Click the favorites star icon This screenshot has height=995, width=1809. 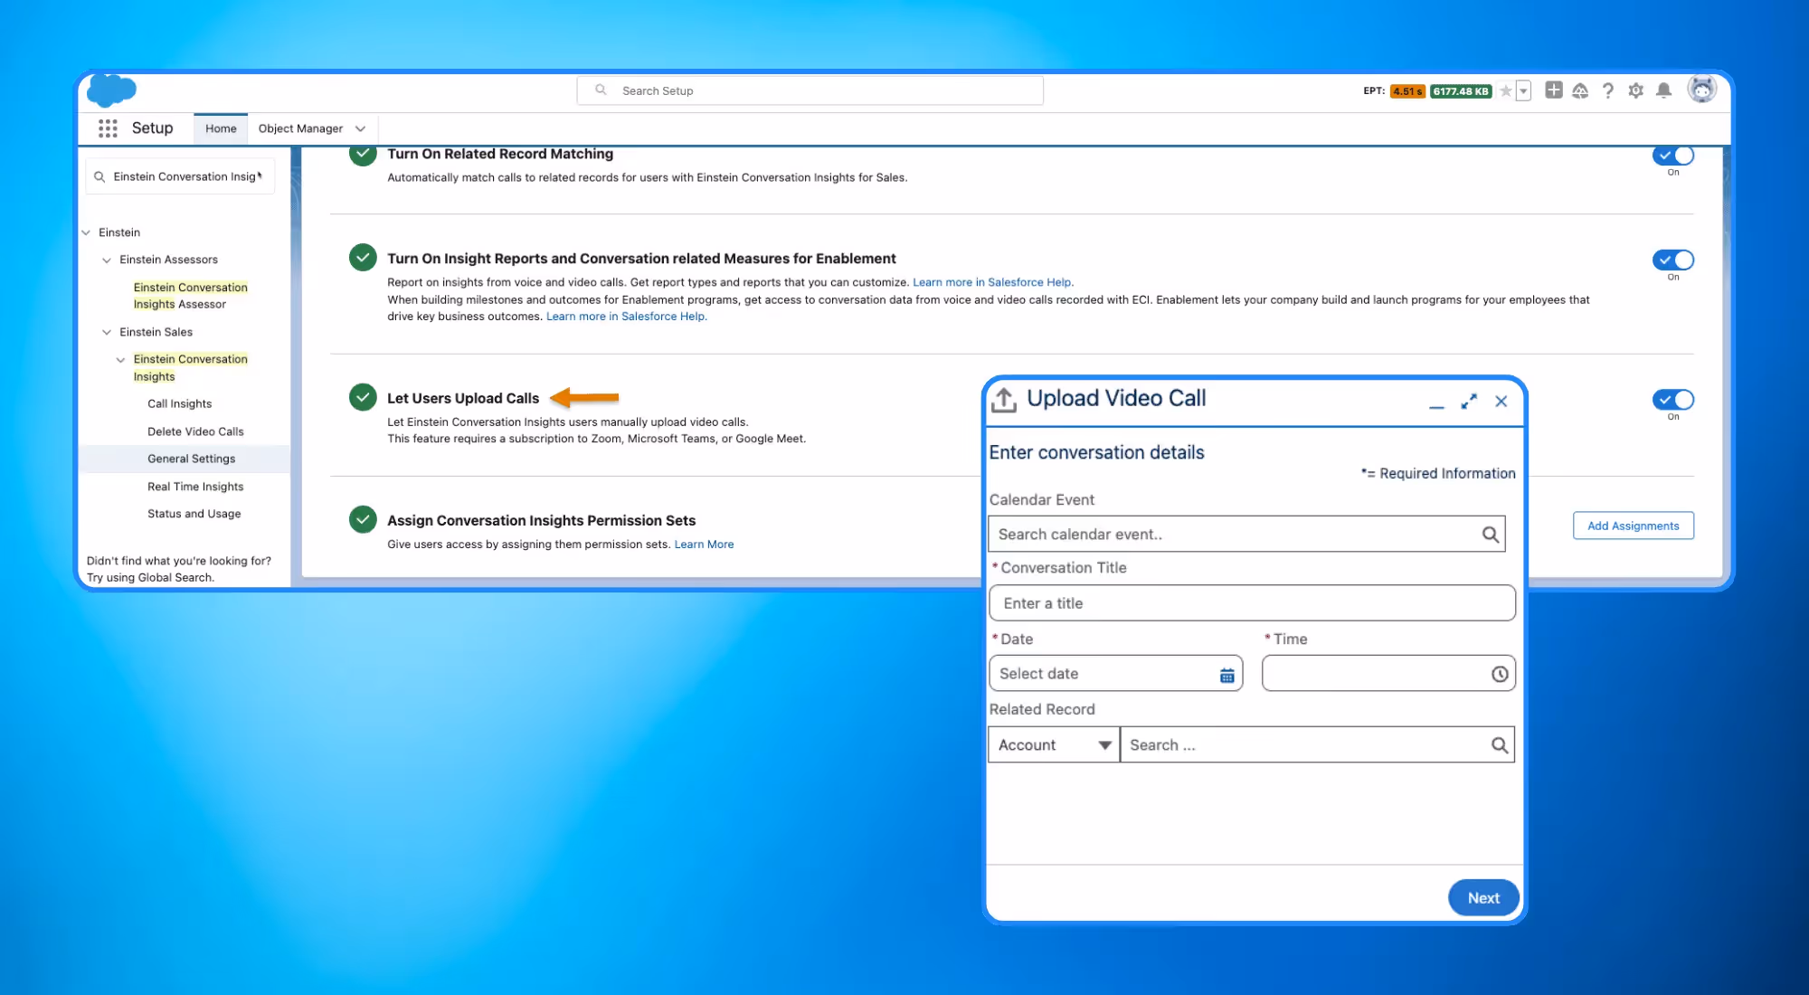click(1505, 90)
